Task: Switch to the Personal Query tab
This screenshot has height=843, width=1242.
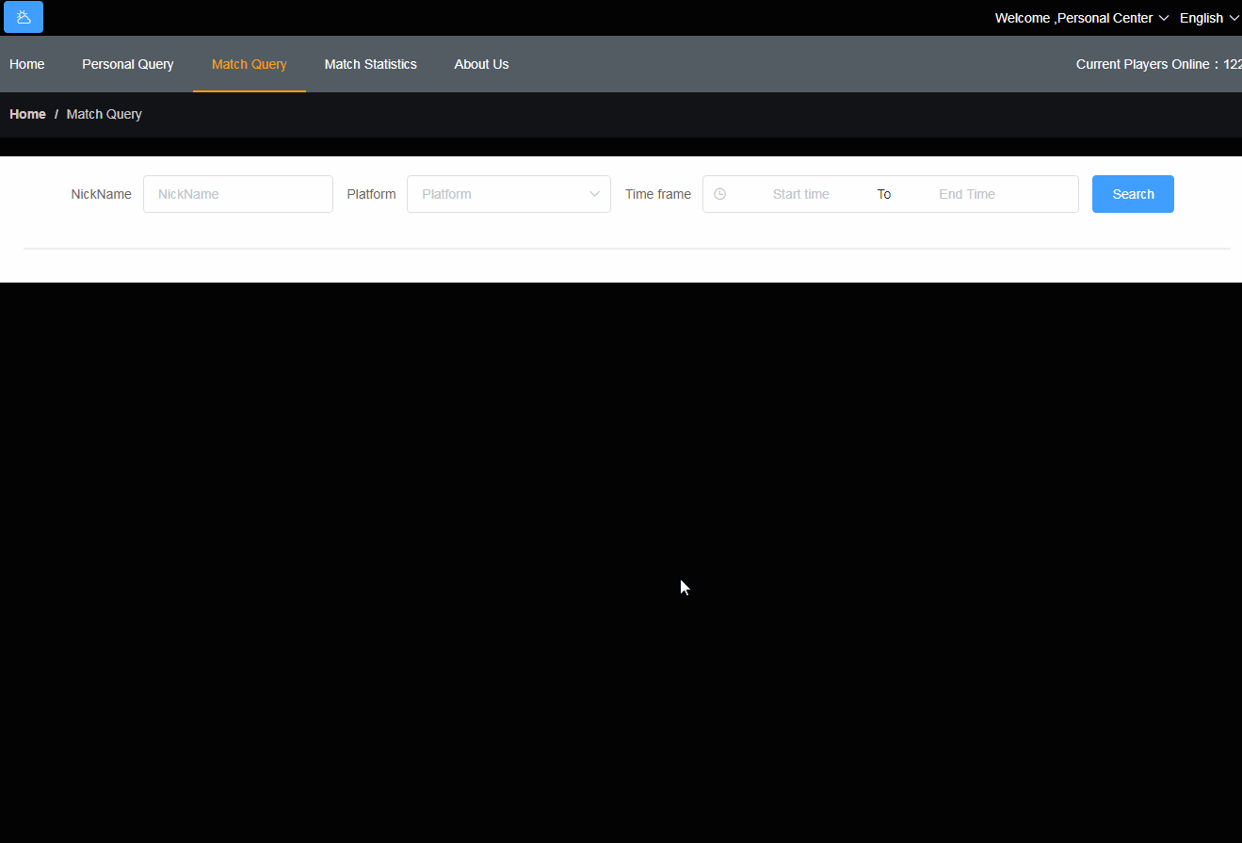Action: 128,64
